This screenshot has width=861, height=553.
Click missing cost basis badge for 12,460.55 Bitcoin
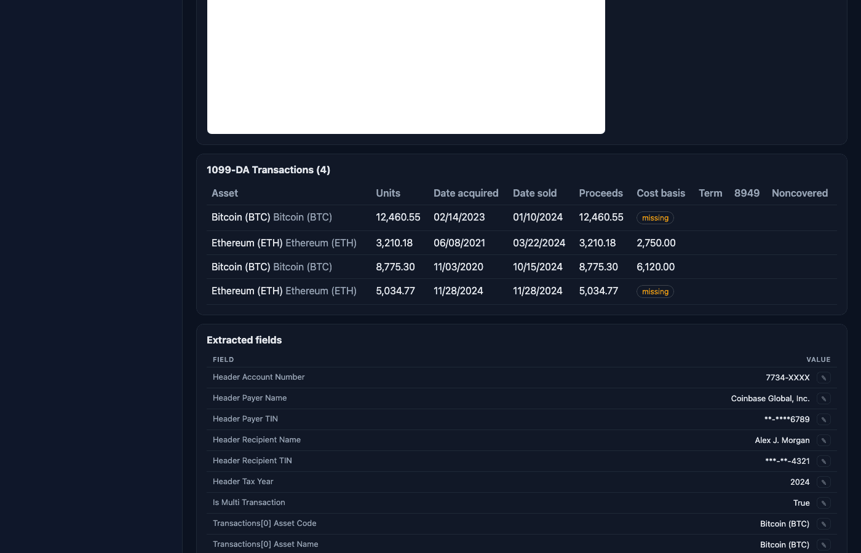(655, 218)
